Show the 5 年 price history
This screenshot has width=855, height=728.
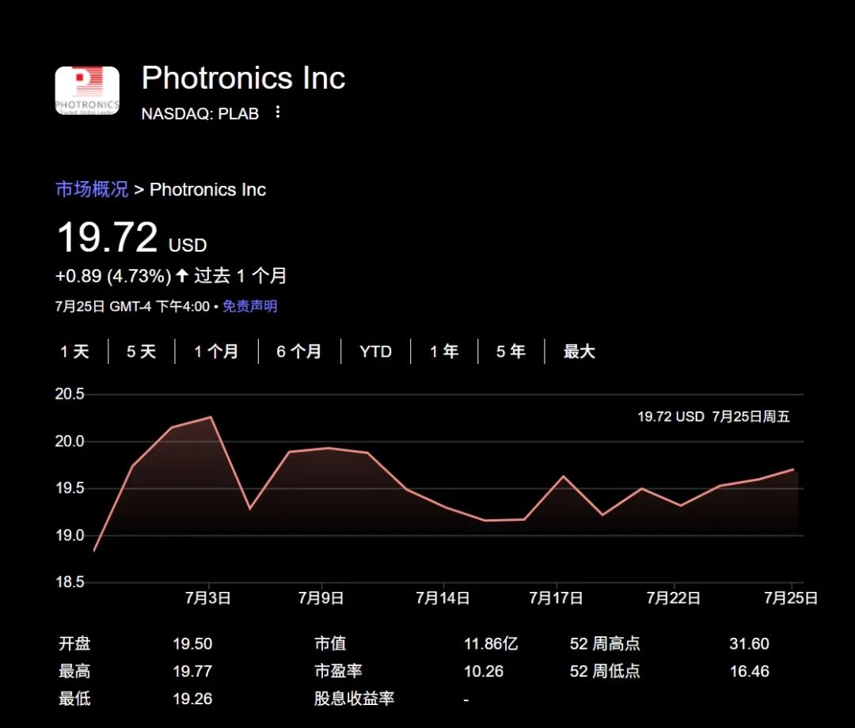[511, 351]
